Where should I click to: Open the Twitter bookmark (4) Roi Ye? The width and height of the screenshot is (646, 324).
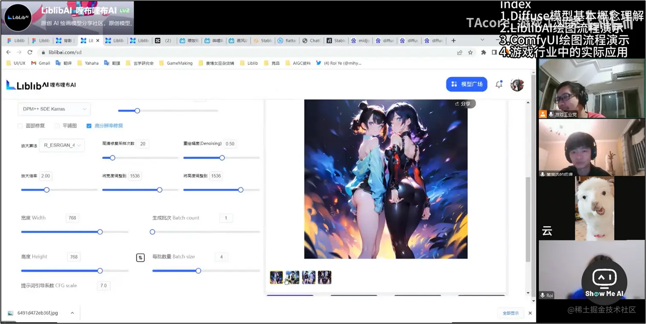click(x=339, y=63)
